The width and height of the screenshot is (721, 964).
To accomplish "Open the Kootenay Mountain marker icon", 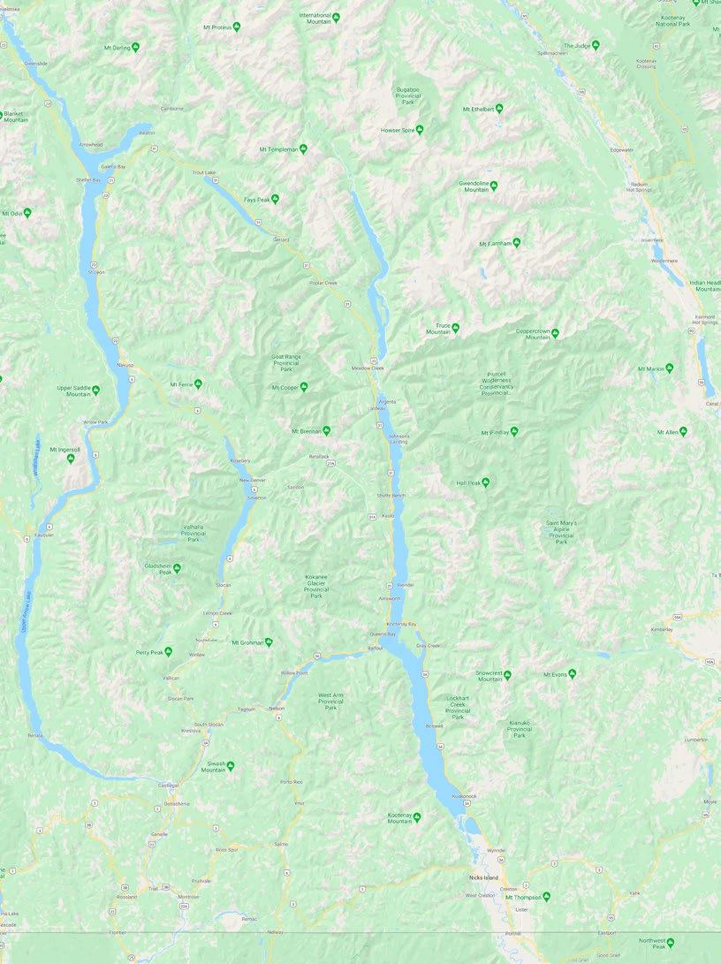I will 417,817.
